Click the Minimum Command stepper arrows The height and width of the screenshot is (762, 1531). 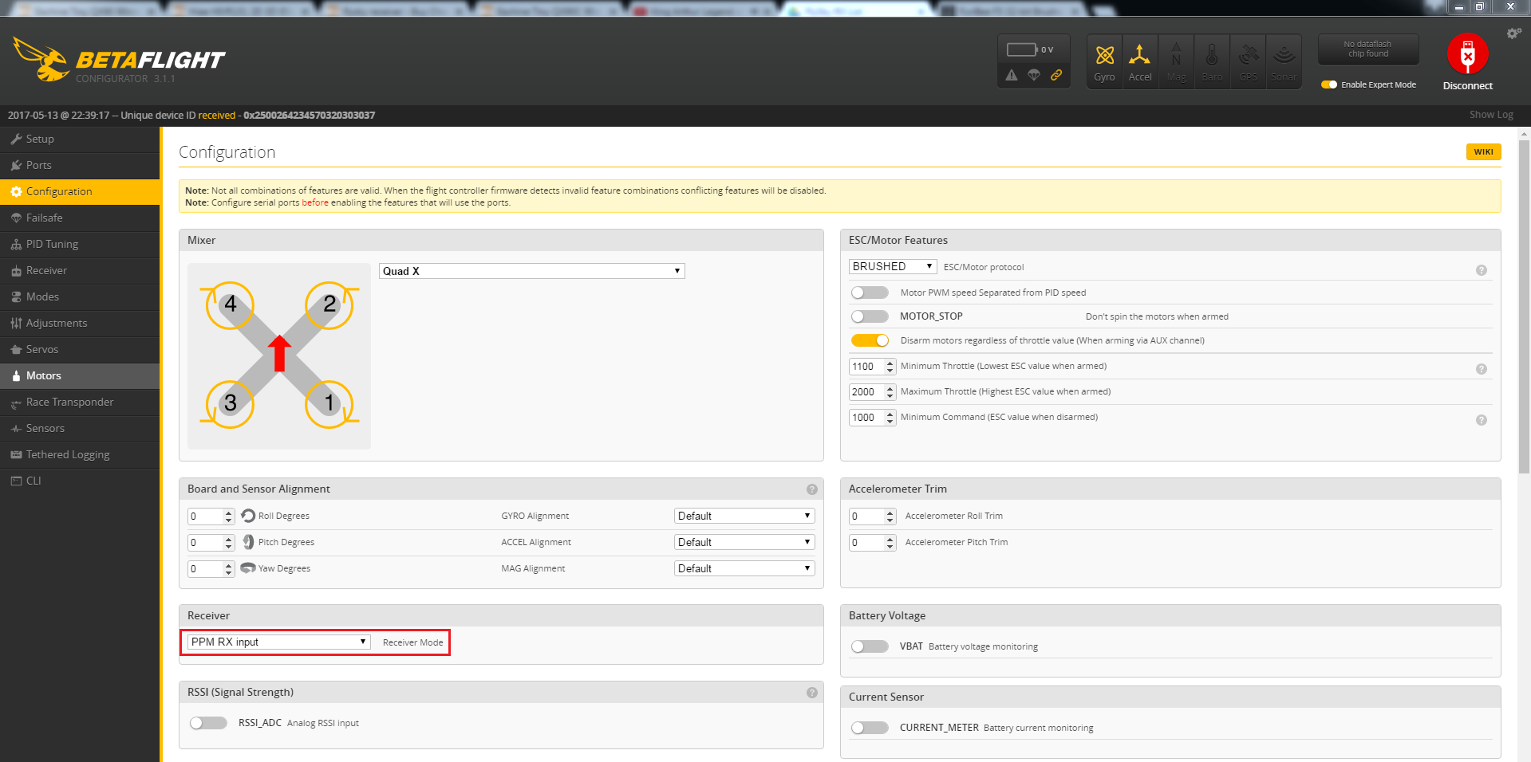click(x=890, y=418)
